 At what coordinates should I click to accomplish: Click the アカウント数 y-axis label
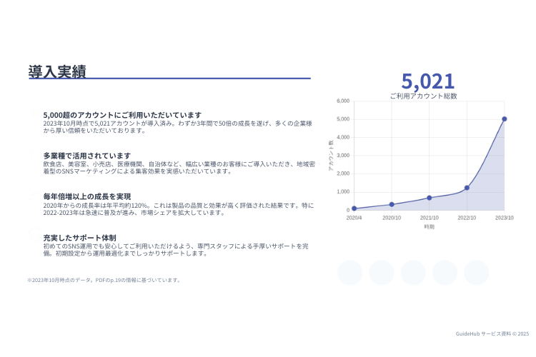331,155
